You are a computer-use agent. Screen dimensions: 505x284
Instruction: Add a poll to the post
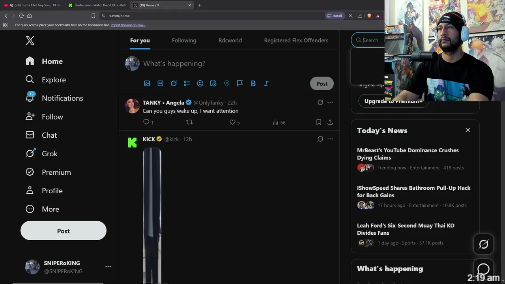coord(187,83)
